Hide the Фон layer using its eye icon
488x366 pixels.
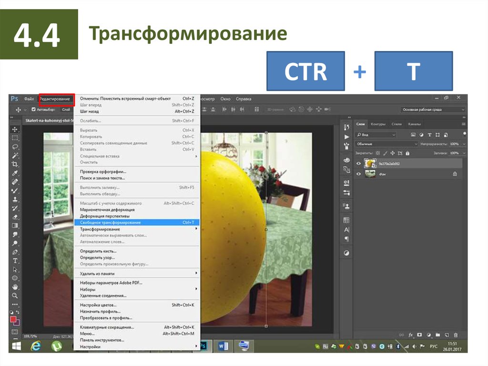pos(359,174)
